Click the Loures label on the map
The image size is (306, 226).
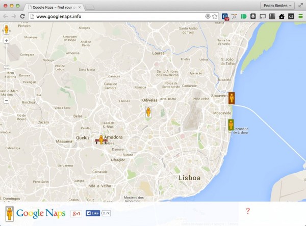tap(158, 53)
